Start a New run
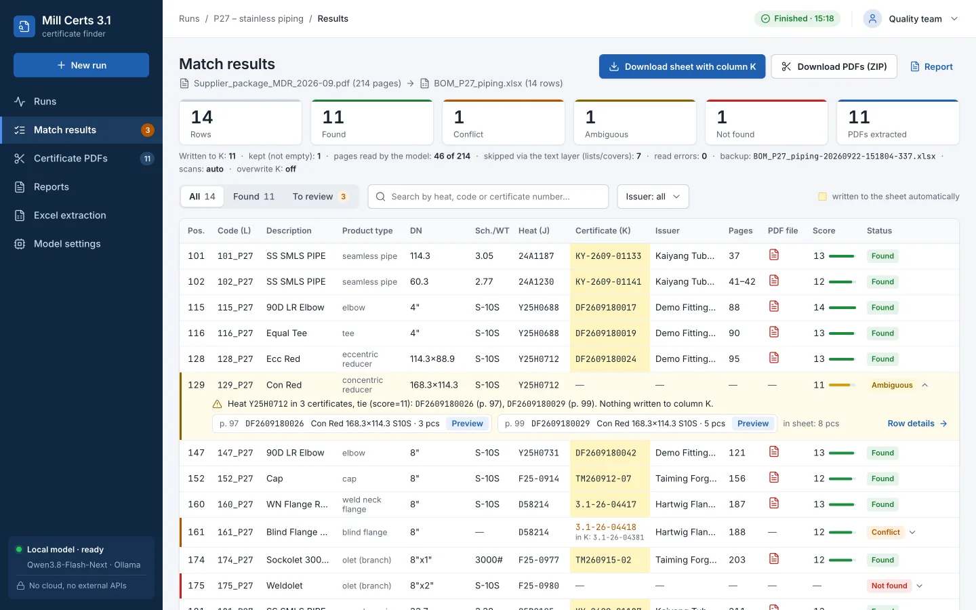 (81, 65)
